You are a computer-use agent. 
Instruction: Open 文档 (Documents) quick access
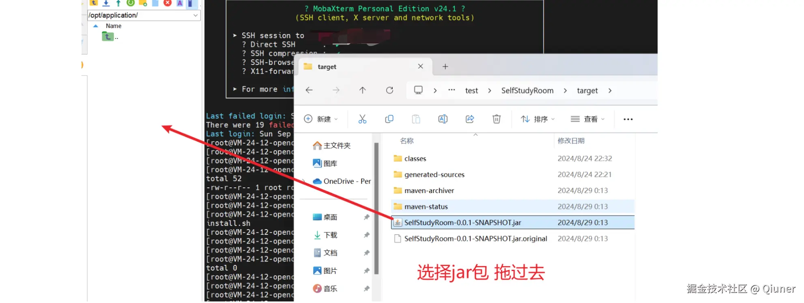[x=325, y=253]
